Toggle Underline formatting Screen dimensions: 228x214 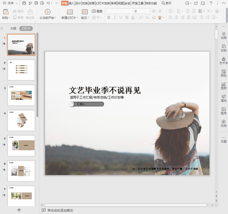121,18
